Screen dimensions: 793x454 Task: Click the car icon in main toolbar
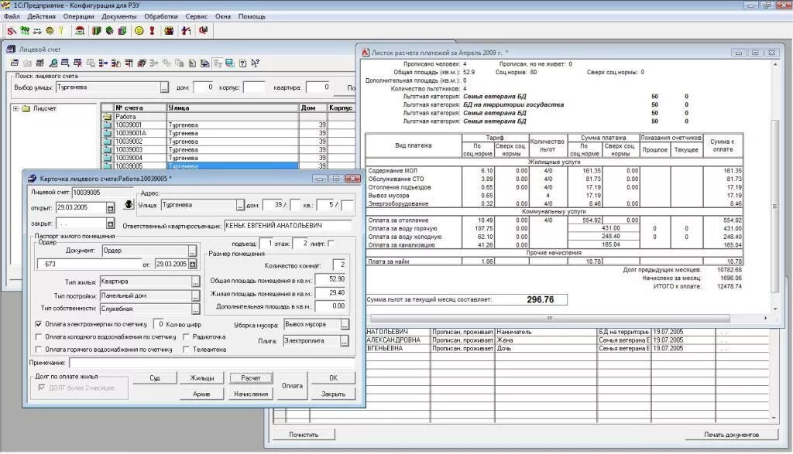point(37,31)
